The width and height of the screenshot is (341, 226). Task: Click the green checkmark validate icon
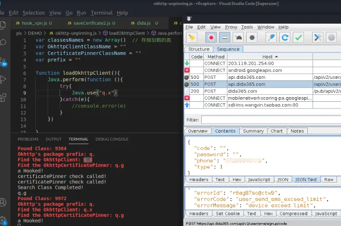click(298, 38)
